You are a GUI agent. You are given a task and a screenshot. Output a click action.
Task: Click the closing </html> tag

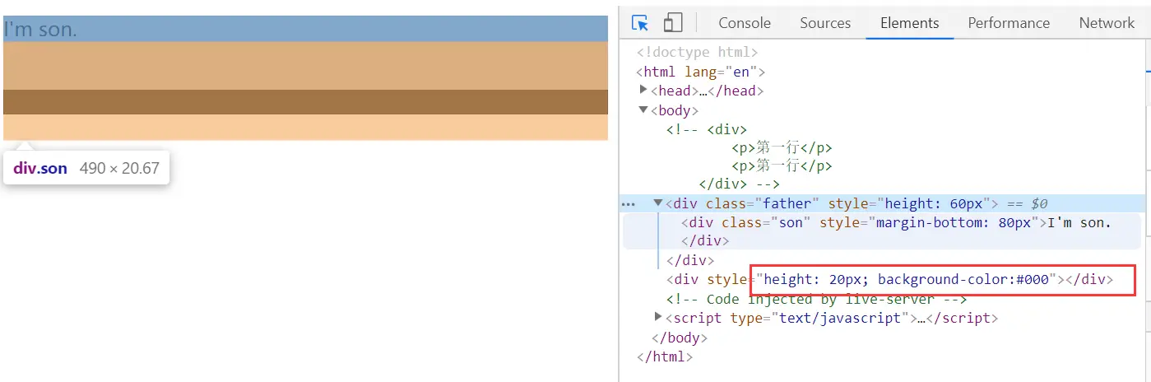[x=665, y=356]
